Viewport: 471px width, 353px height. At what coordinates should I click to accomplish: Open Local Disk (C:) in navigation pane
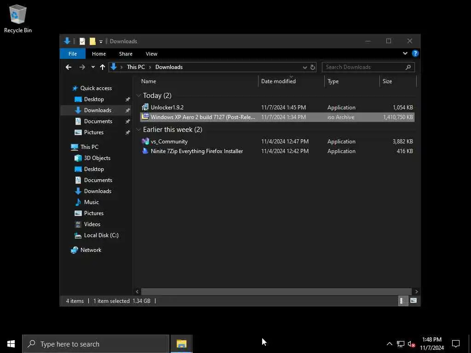[x=101, y=235]
